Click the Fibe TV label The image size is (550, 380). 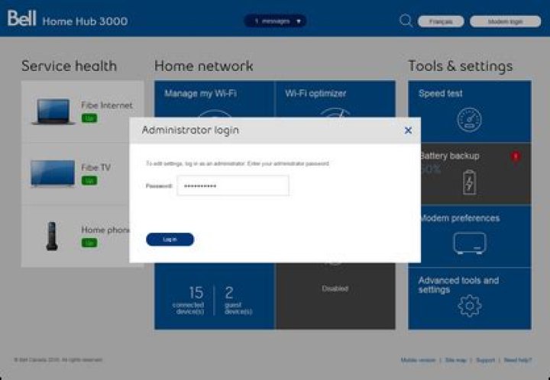(x=95, y=167)
